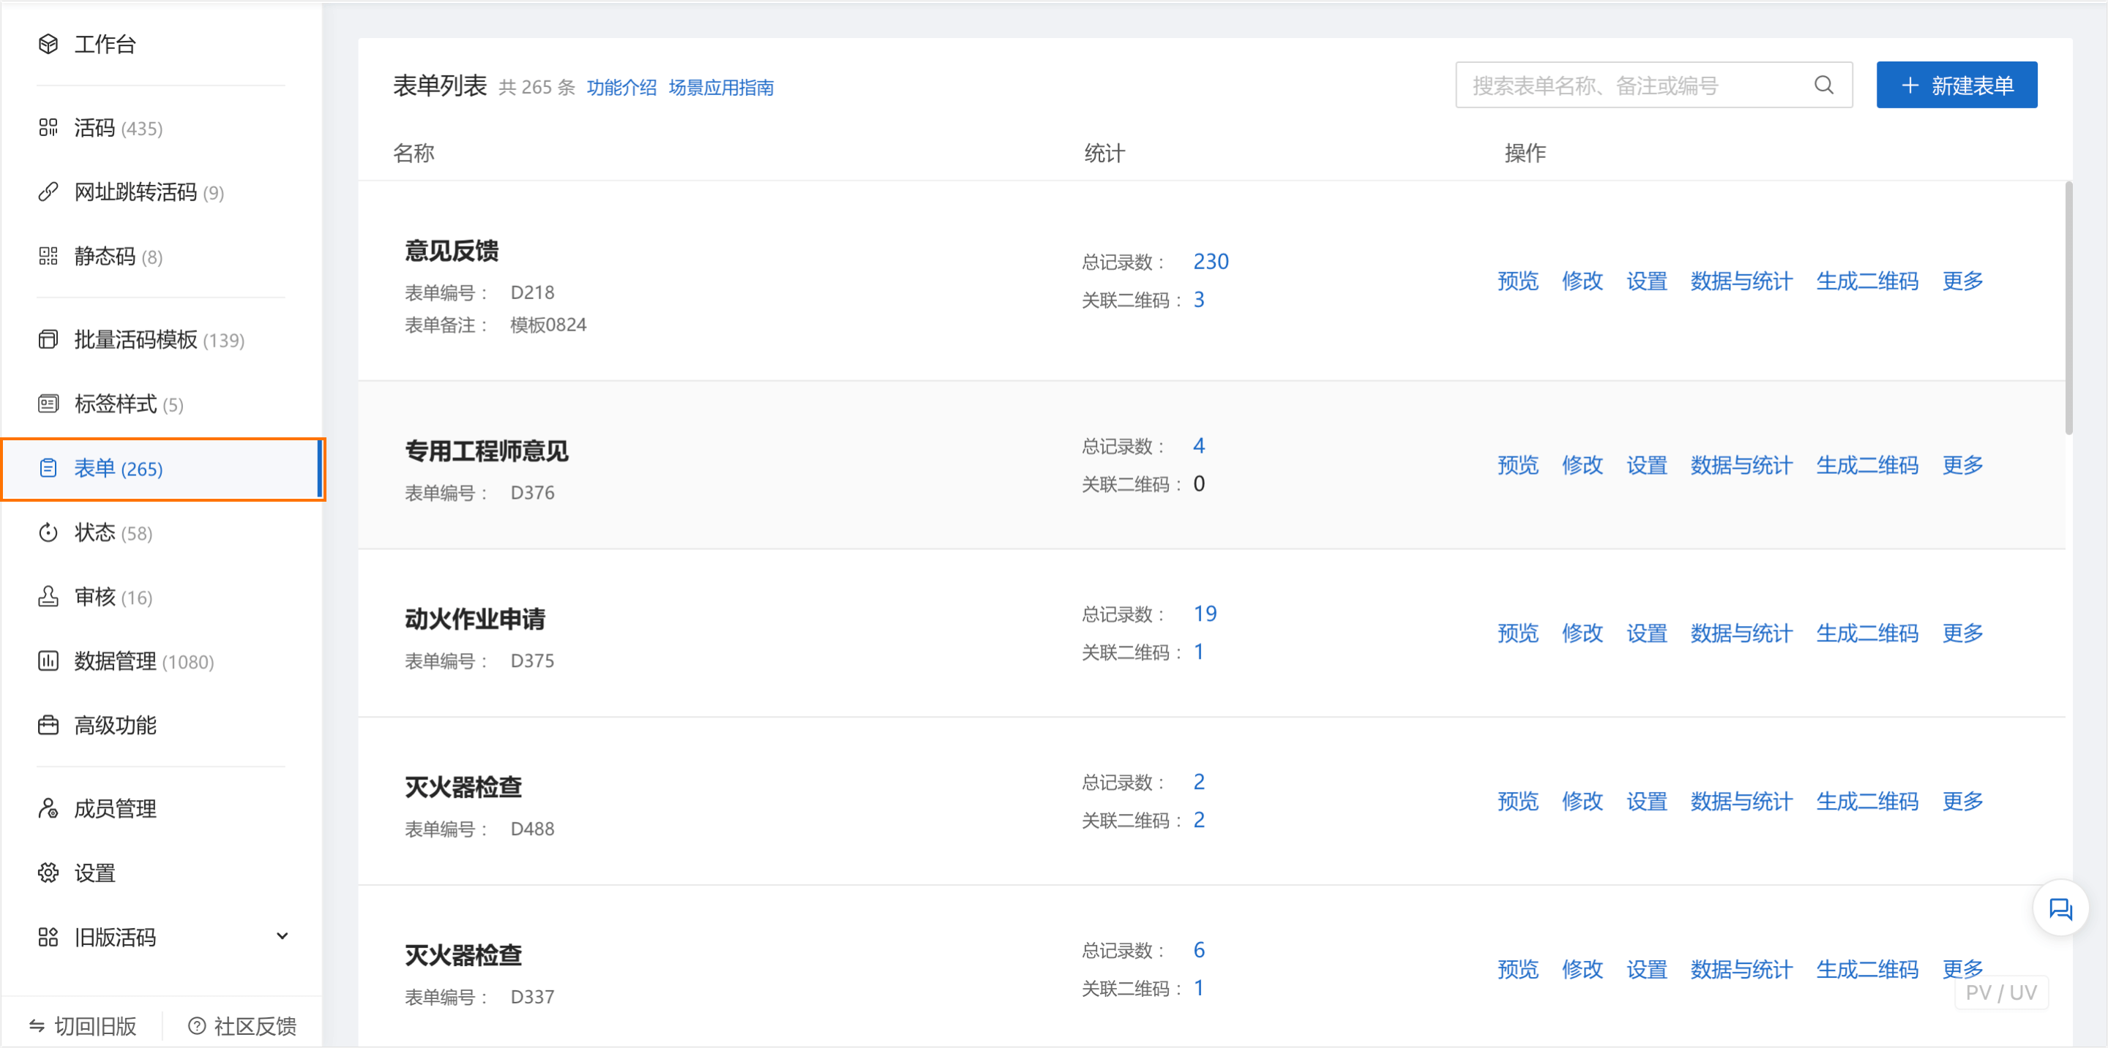This screenshot has height=1048, width=2108.
Task: Switch to 状态 in the sidebar
Action: (48, 532)
